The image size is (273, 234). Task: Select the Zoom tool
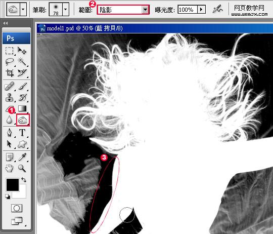tap(22, 169)
